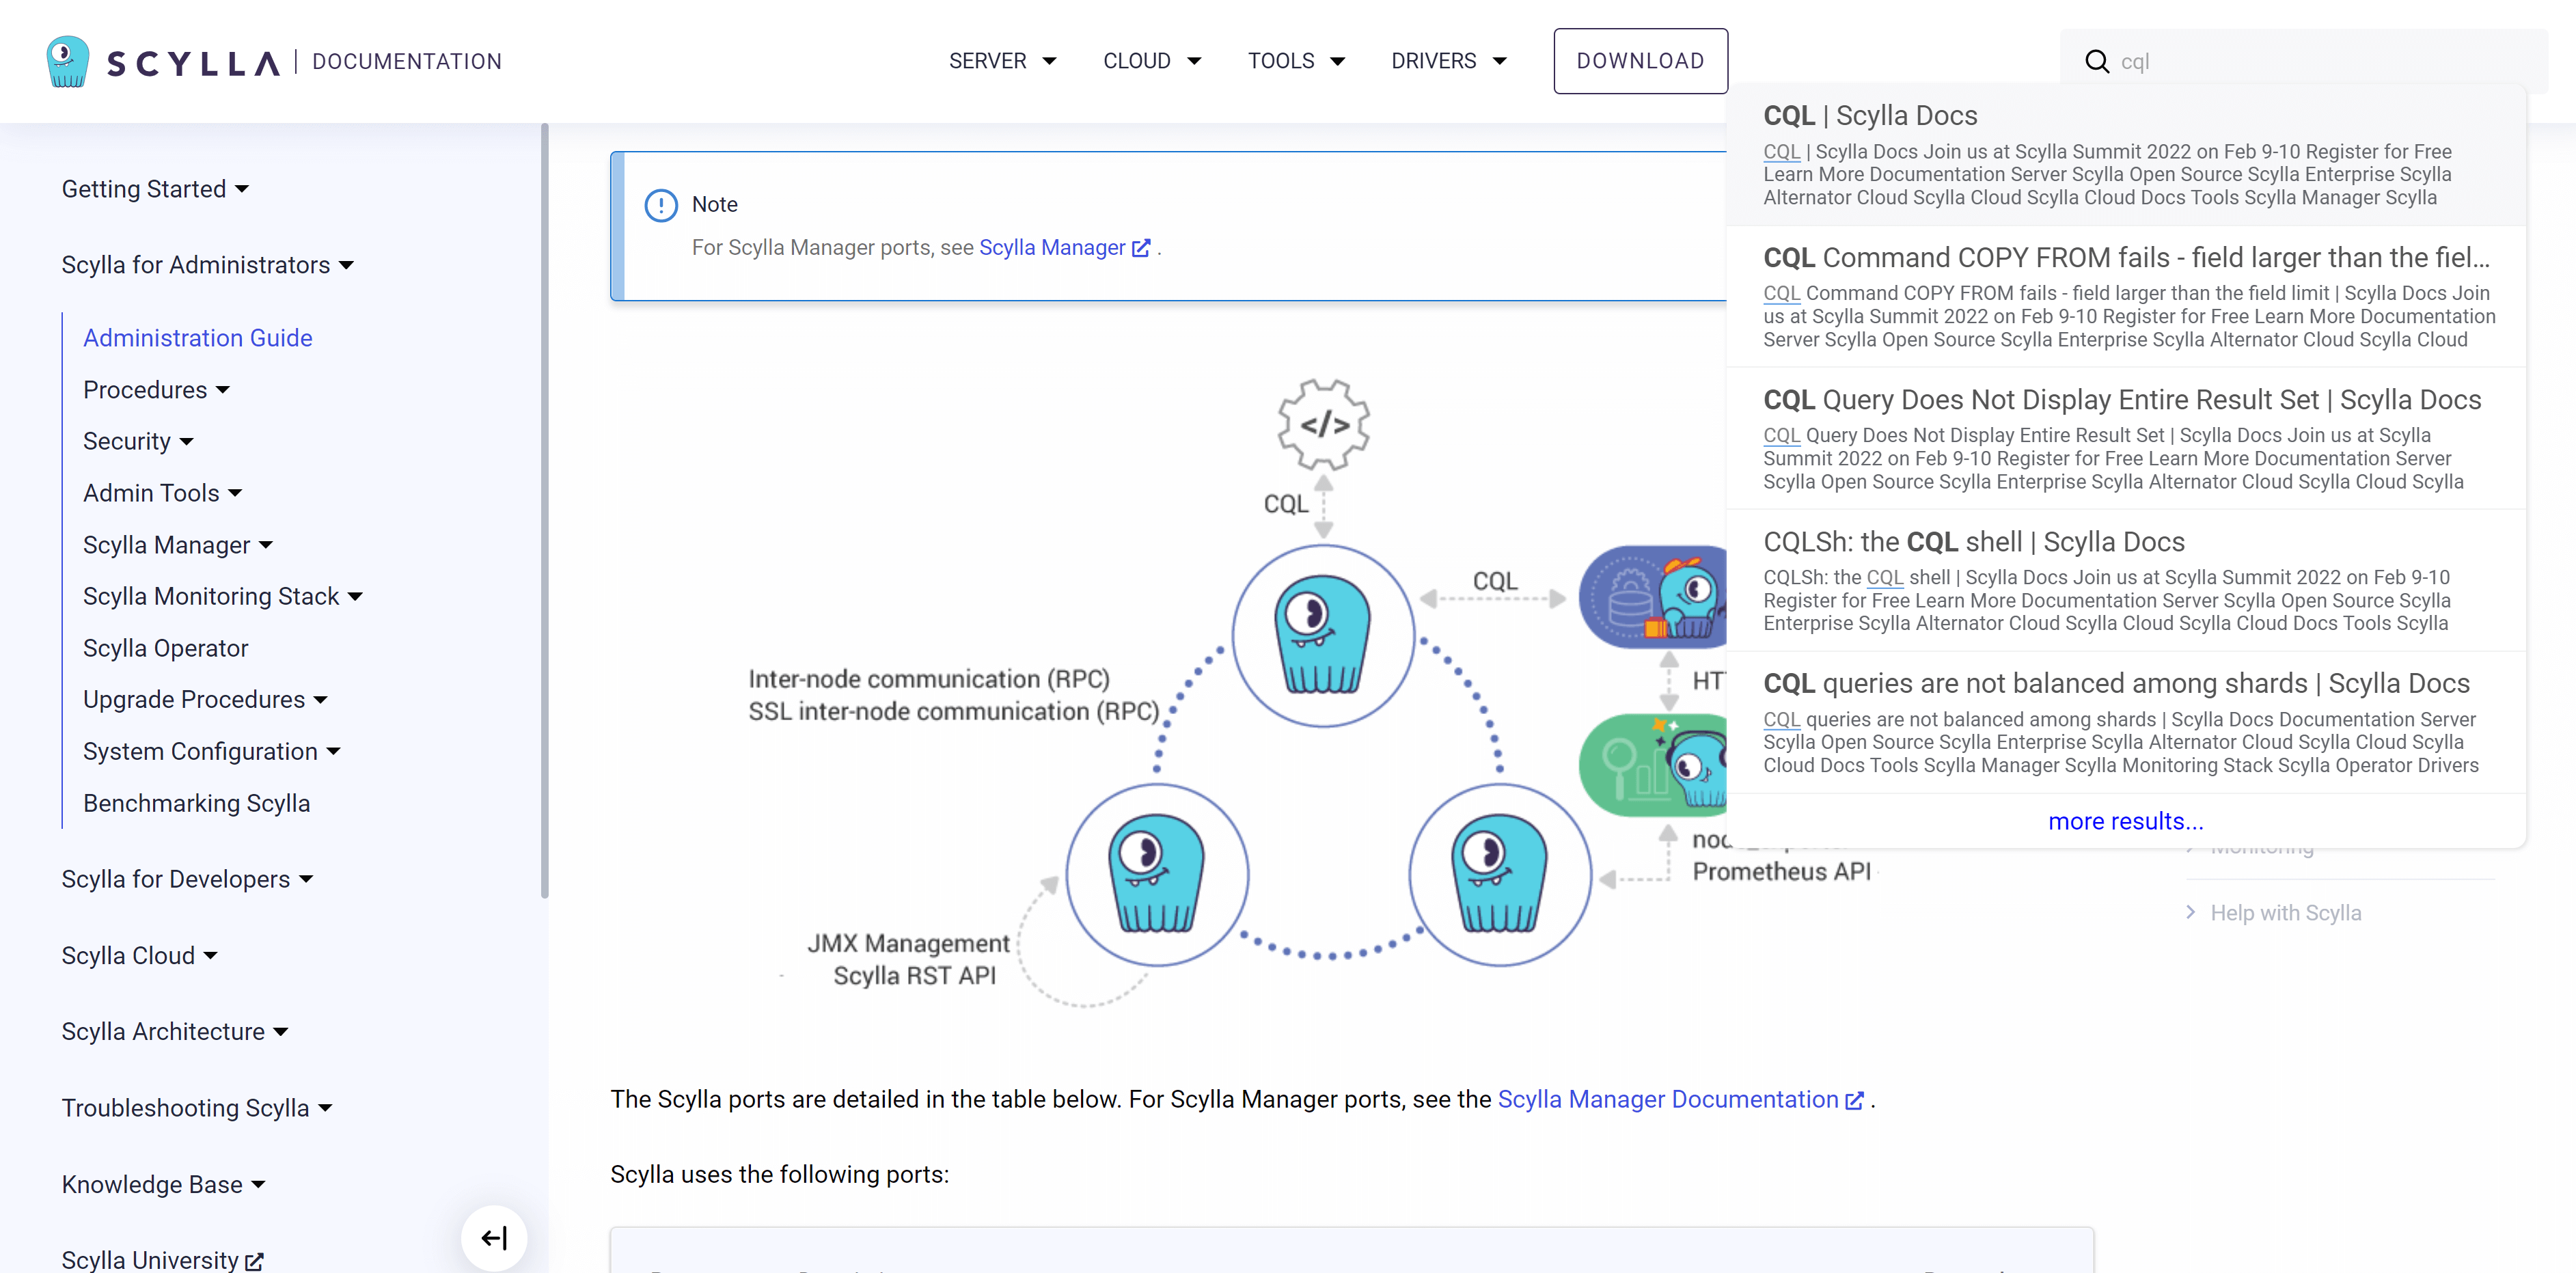The height and width of the screenshot is (1273, 2576).
Task: Click Help with Scylla in right panel
Action: click(x=2285, y=913)
